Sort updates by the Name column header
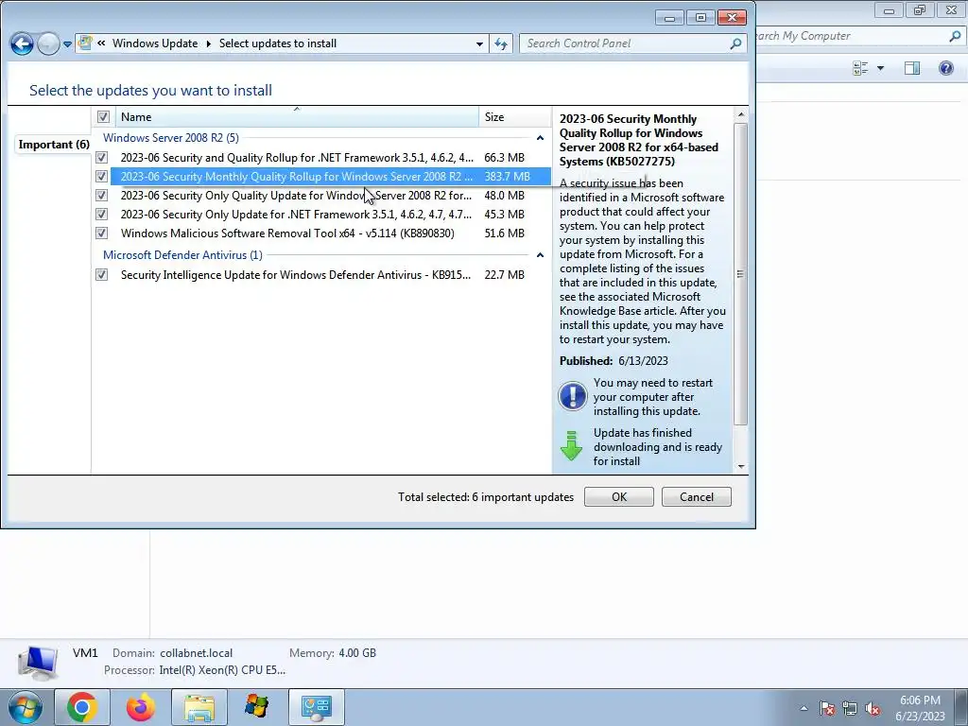Image resolution: width=968 pixels, height=726 pixels. tap(296, 116)
